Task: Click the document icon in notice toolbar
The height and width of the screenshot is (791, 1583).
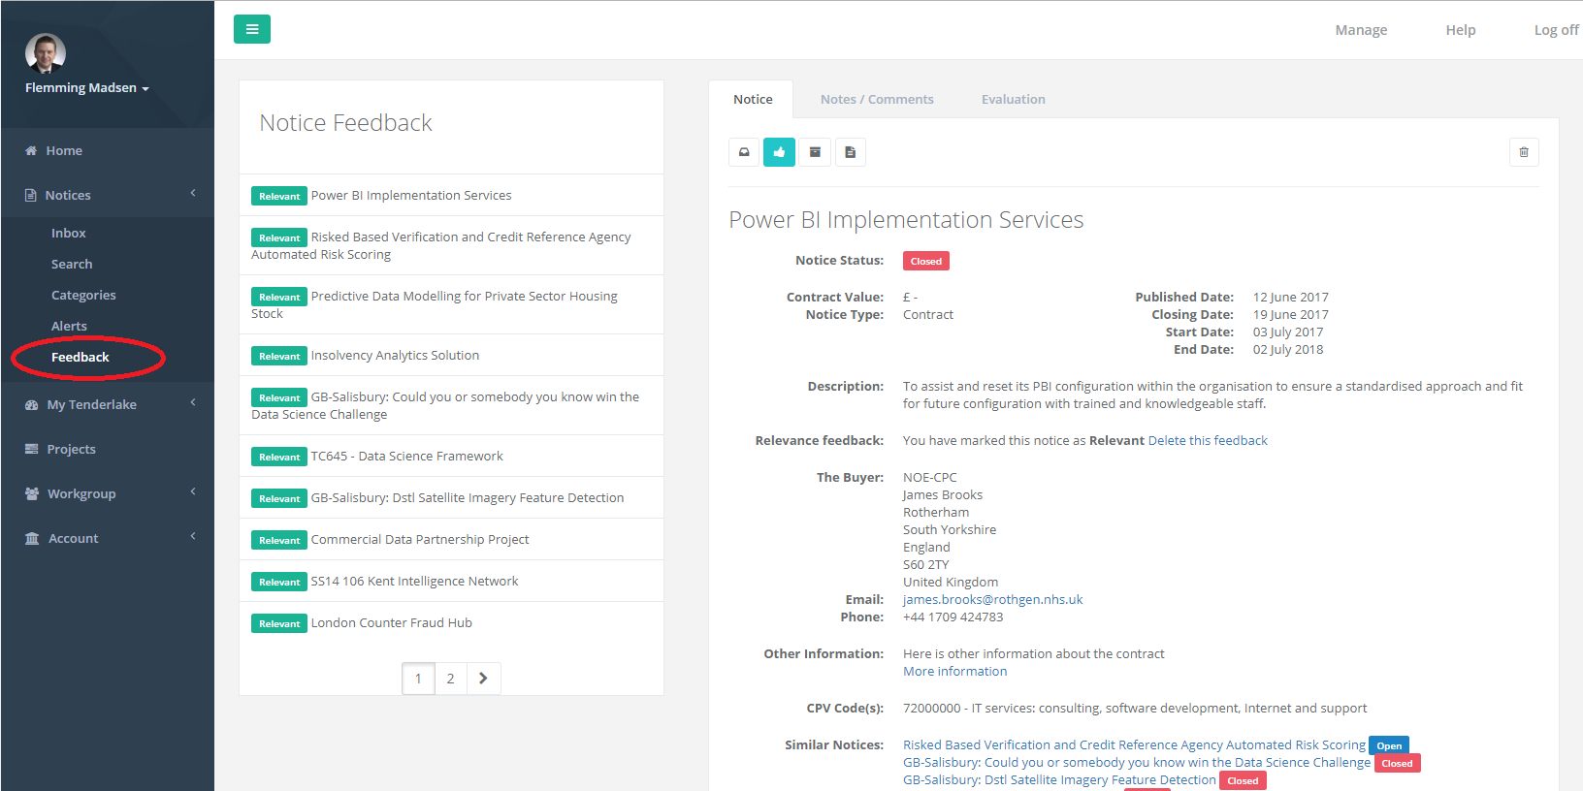Action: click(850, 152)
